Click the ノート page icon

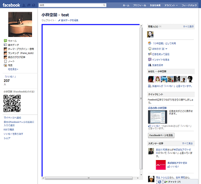(x=5, y=61)
